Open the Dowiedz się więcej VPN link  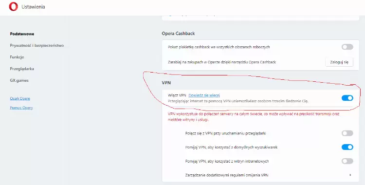pyautogui.click(x=204, y=95)
